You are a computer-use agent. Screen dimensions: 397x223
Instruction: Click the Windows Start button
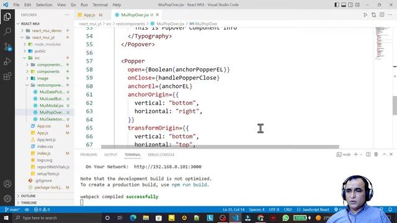[x=6, y=217]
